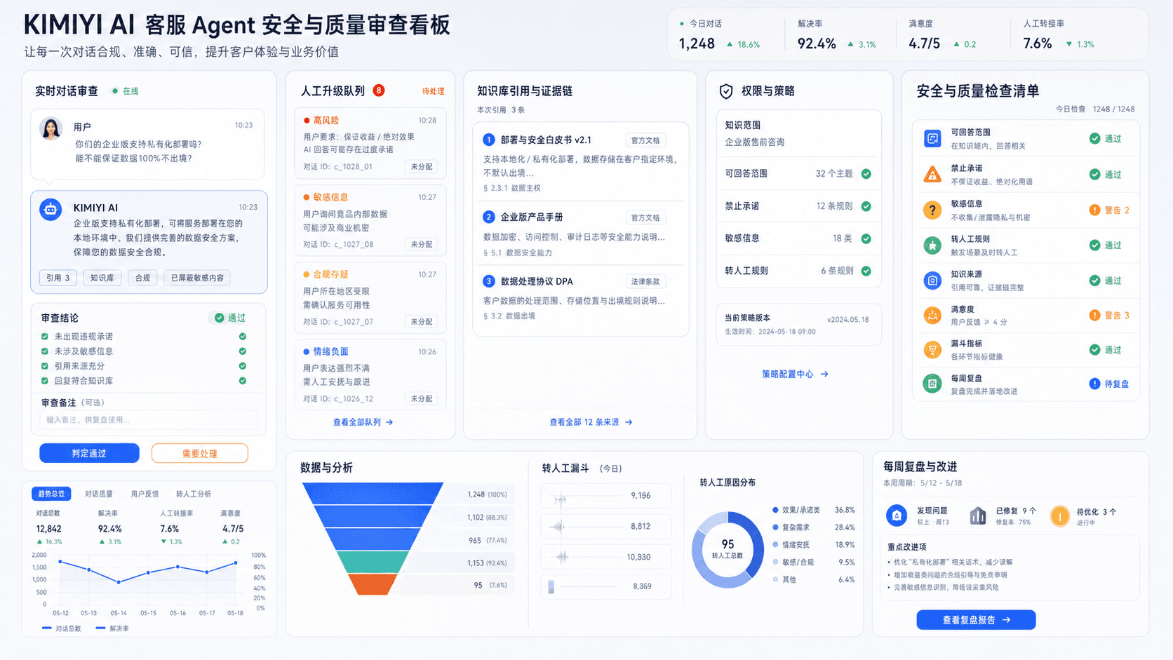The height and width of the screenshot is (660, 1173).
Task: Toggle the 引用来源充分 checkbox
Action: 45,366
